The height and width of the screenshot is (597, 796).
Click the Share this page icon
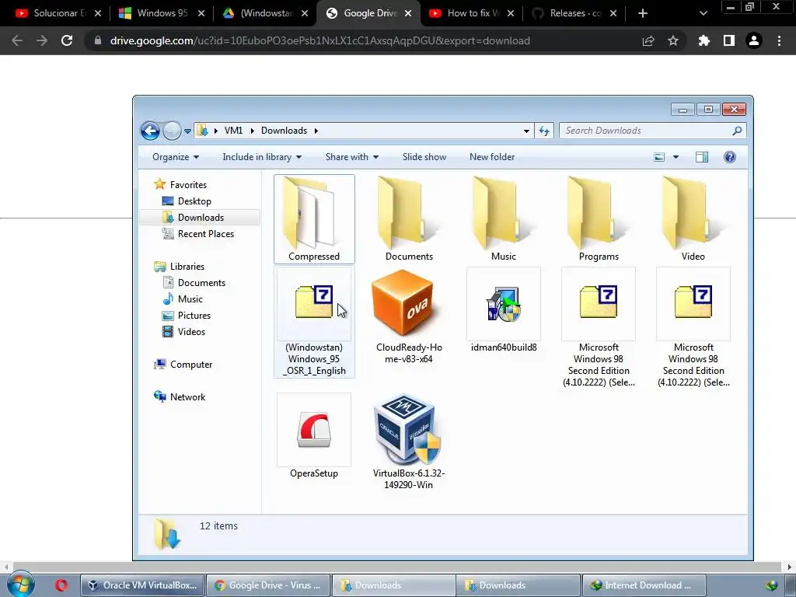[x=648, y=40]
